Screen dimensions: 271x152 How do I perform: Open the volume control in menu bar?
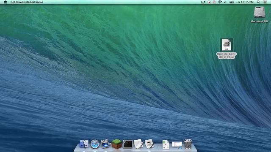coord(225,2)
